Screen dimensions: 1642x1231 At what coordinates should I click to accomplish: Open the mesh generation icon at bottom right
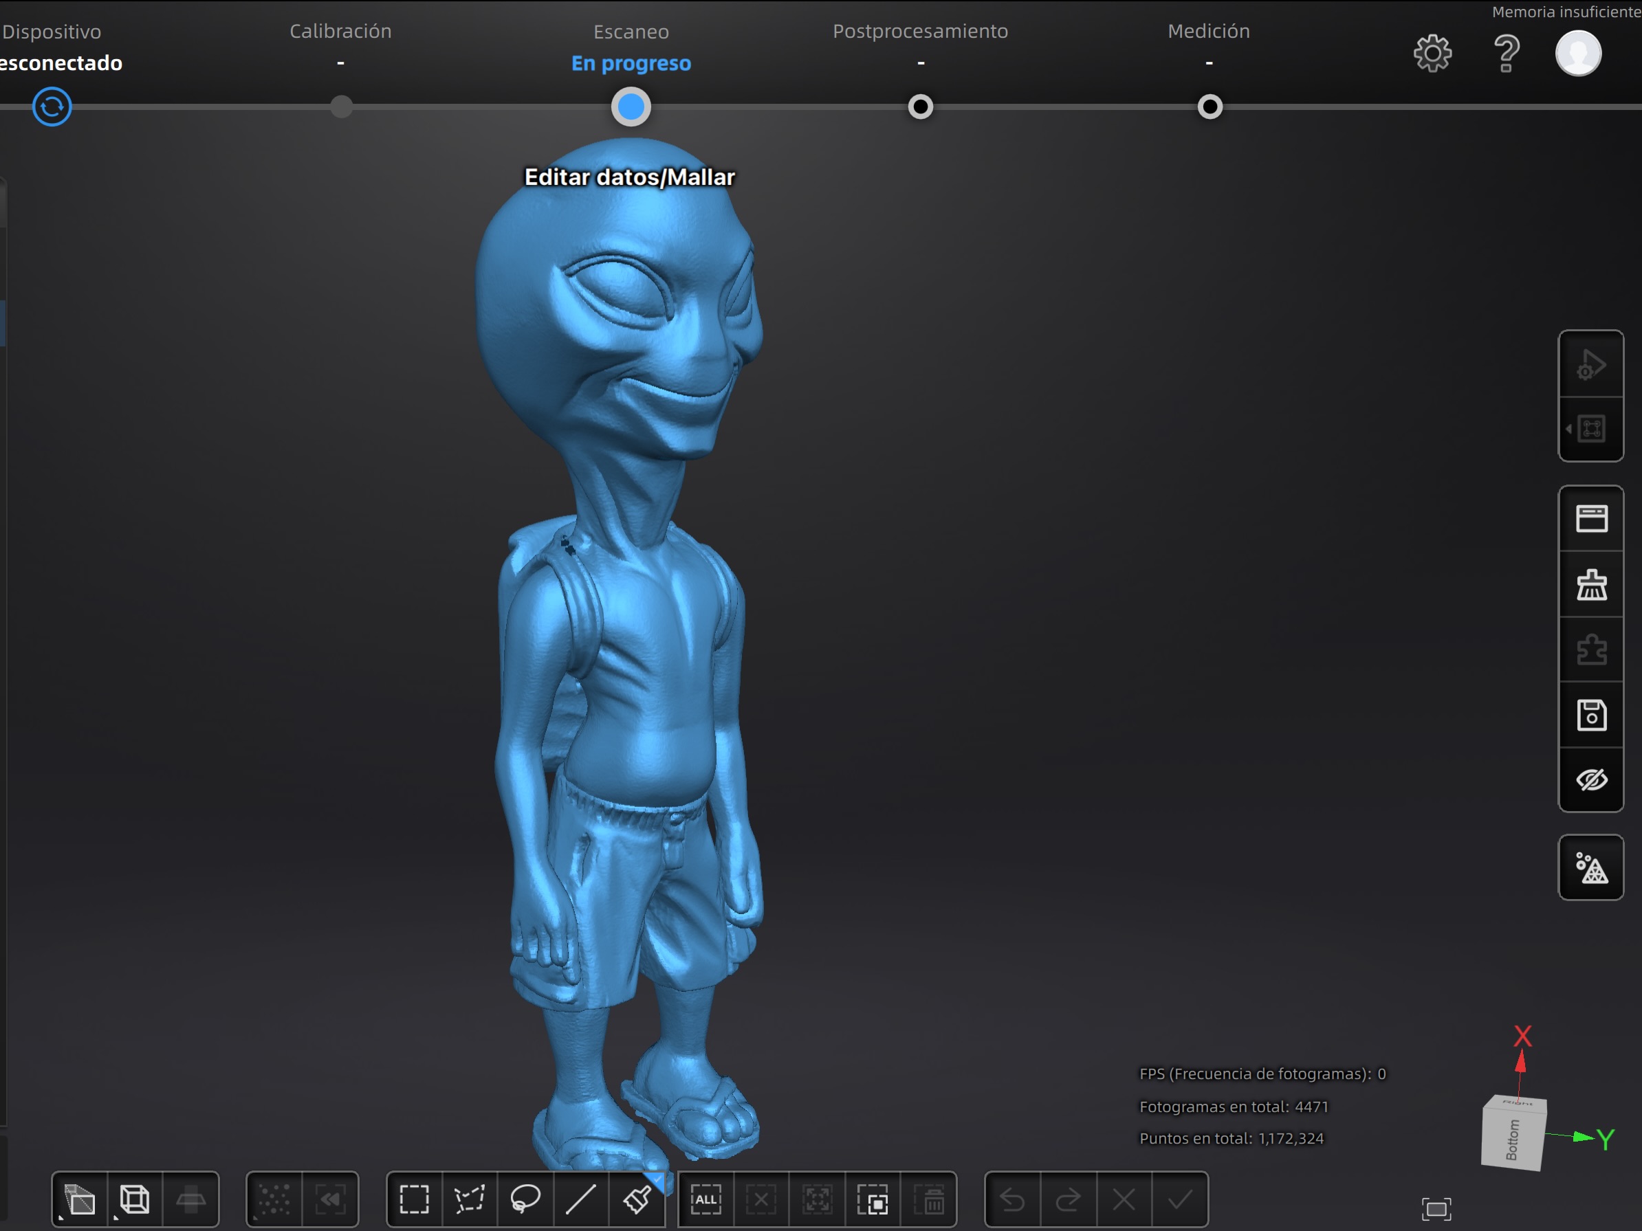point(1591,867)
